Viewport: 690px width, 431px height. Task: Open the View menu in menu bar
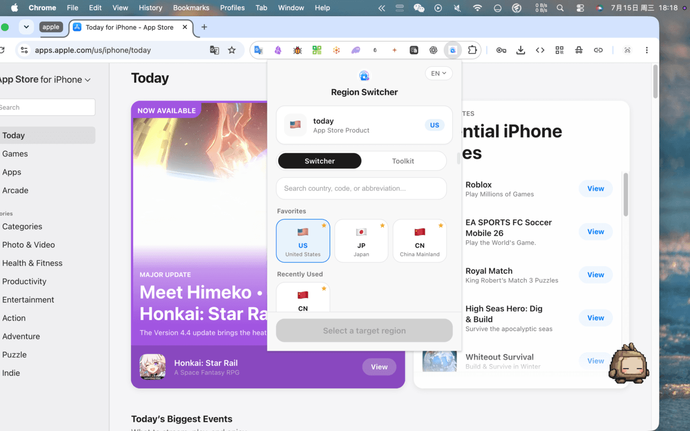point(120,8)
